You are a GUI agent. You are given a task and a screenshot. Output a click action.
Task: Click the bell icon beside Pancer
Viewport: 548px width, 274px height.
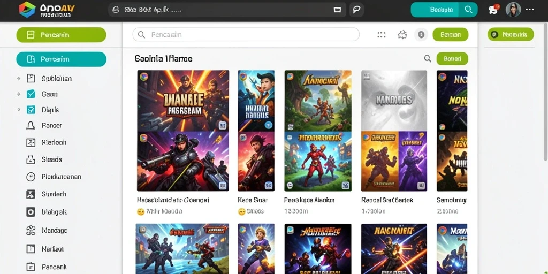tap(31, 125)
